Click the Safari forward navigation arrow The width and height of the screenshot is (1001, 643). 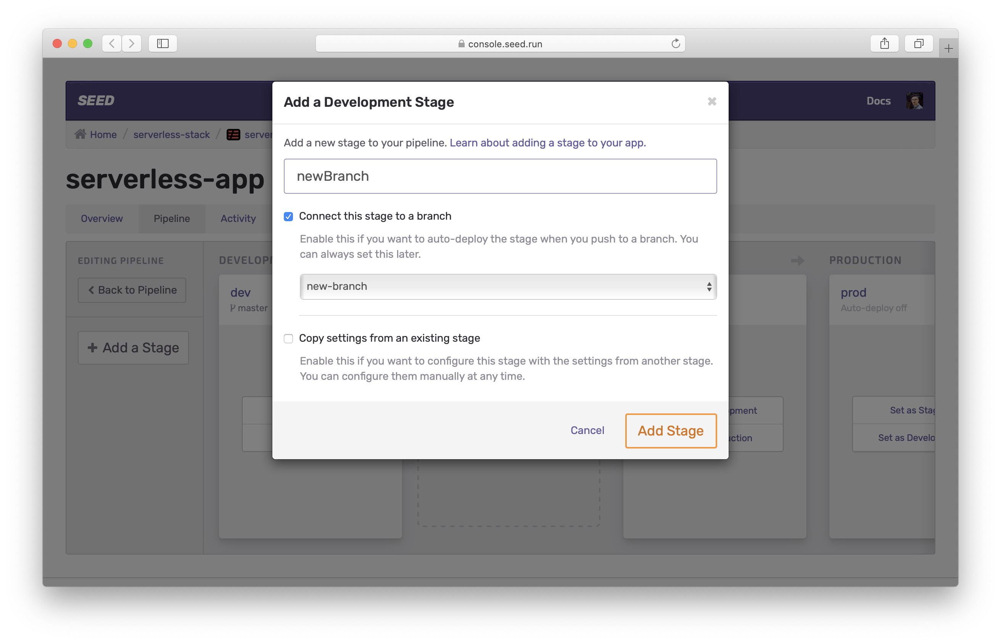click(x=132, y=43)
